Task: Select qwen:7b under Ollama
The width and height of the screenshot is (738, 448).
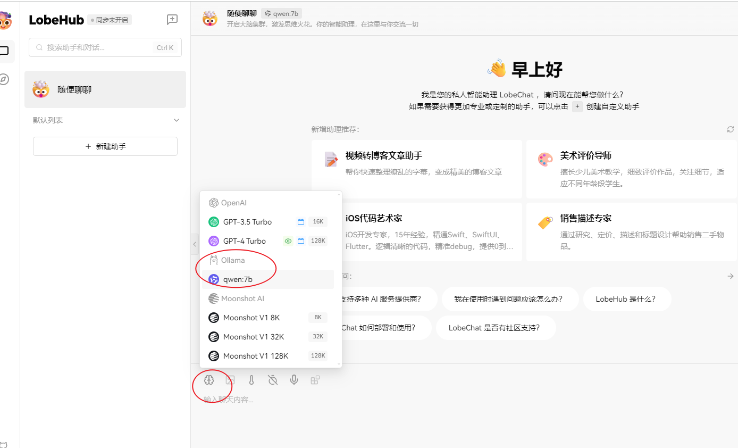Action: [x=239, y=279]
